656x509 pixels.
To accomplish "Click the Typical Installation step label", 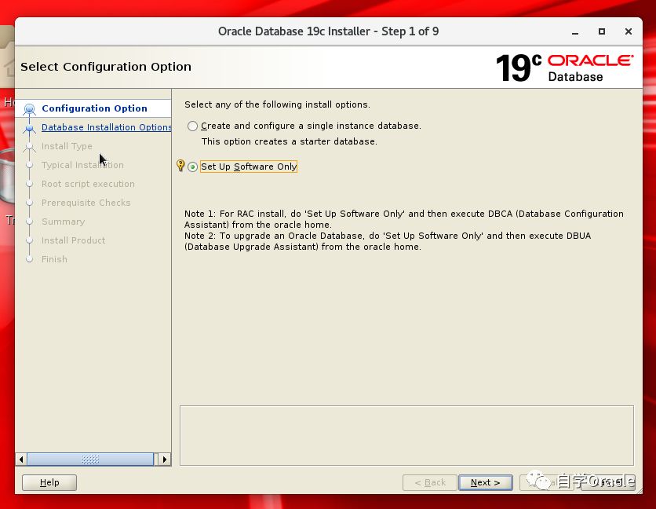I will 82,165.
